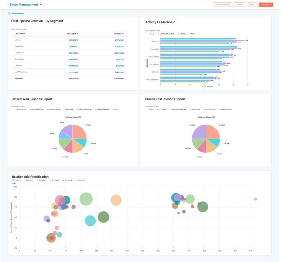Image resolution: width=295 pixels, height=262 pixels.
Task: Toggle Lack of Budget legend item
Action: tap(209, 109)
